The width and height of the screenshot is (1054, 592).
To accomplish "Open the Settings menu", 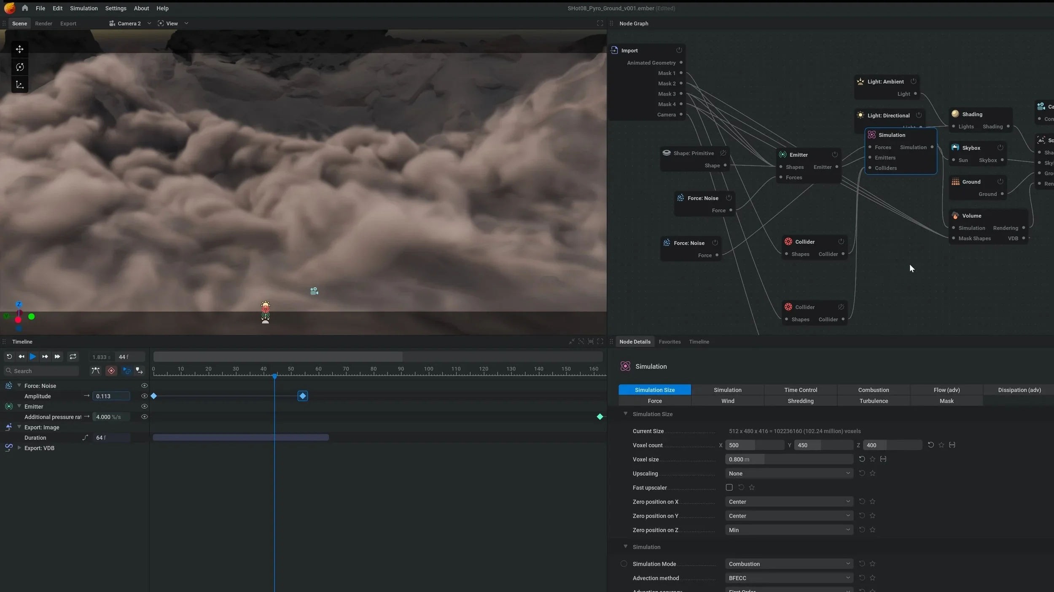I will 116,8.
